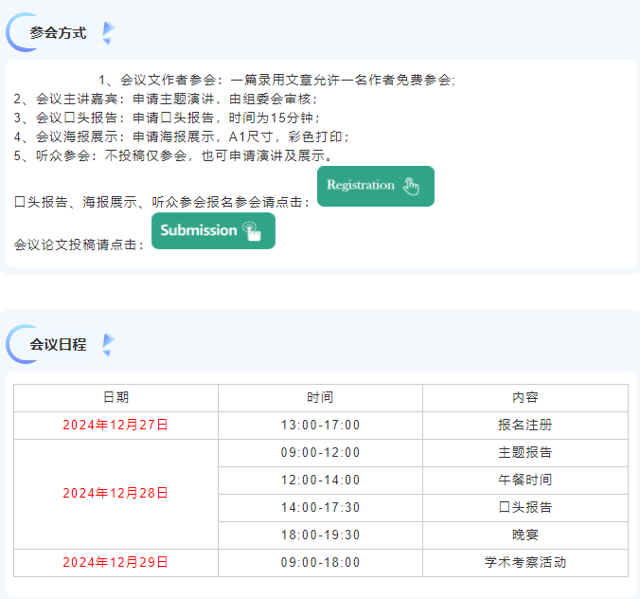Click the 晚宴 schedule entry

pyautogui.click(x=524, y=535)
